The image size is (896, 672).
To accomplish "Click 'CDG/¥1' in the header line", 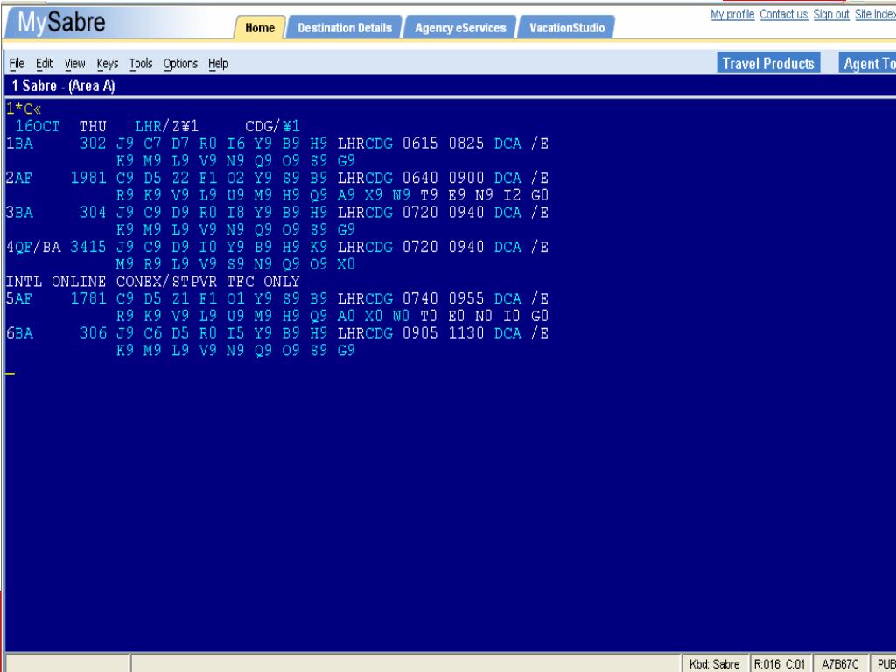I will pyautogui.click(x=273, y=126).
